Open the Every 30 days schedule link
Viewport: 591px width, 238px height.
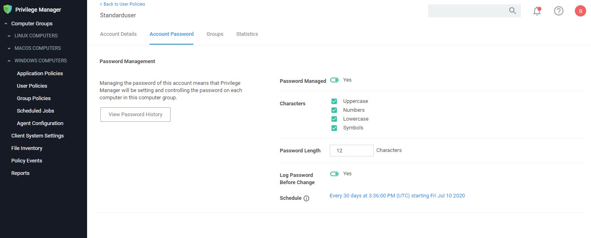pyautogui.click(x=397, y=196)
